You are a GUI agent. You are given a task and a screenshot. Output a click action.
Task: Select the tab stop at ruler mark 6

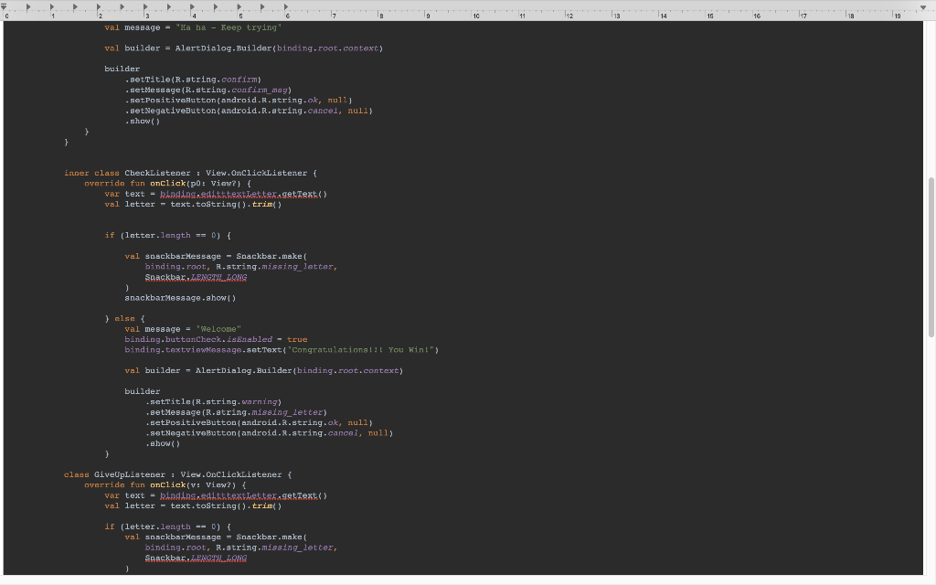point(286,7)
